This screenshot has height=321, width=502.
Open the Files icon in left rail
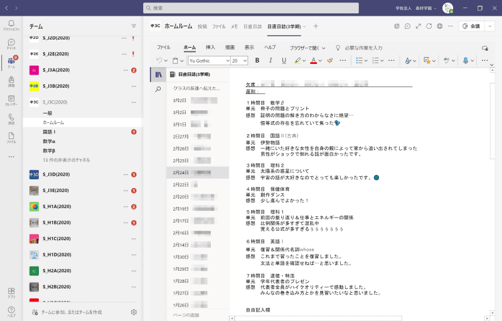11,138
